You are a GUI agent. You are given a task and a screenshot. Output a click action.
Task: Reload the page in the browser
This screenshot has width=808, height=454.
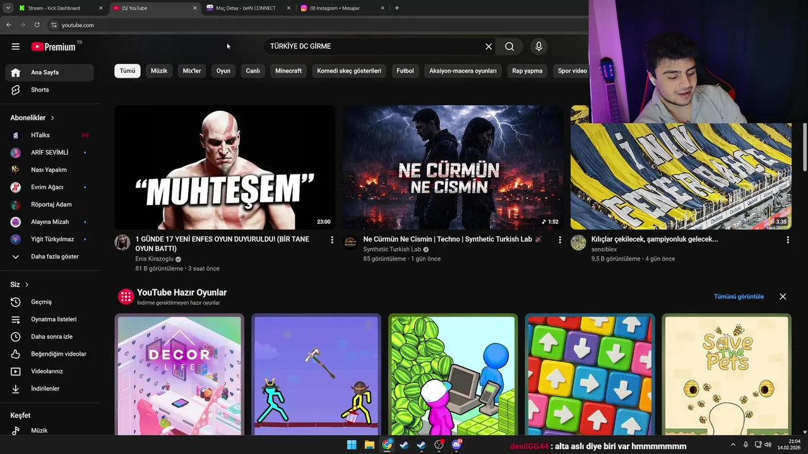click(x=37, y=25)
